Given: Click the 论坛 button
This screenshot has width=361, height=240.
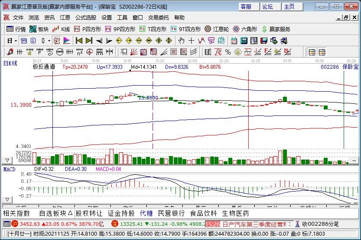Looking at the screenshot, I should pos(271,6).
